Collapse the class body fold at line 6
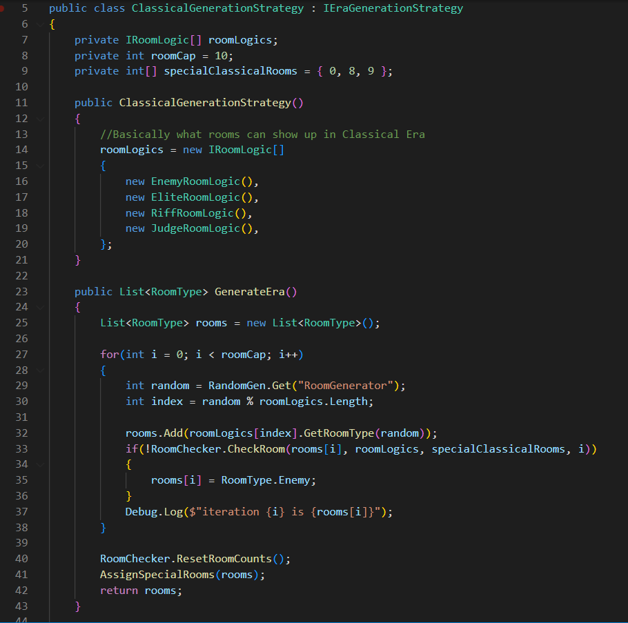This screenshot has width=628, height=623. tap(40, 24)
